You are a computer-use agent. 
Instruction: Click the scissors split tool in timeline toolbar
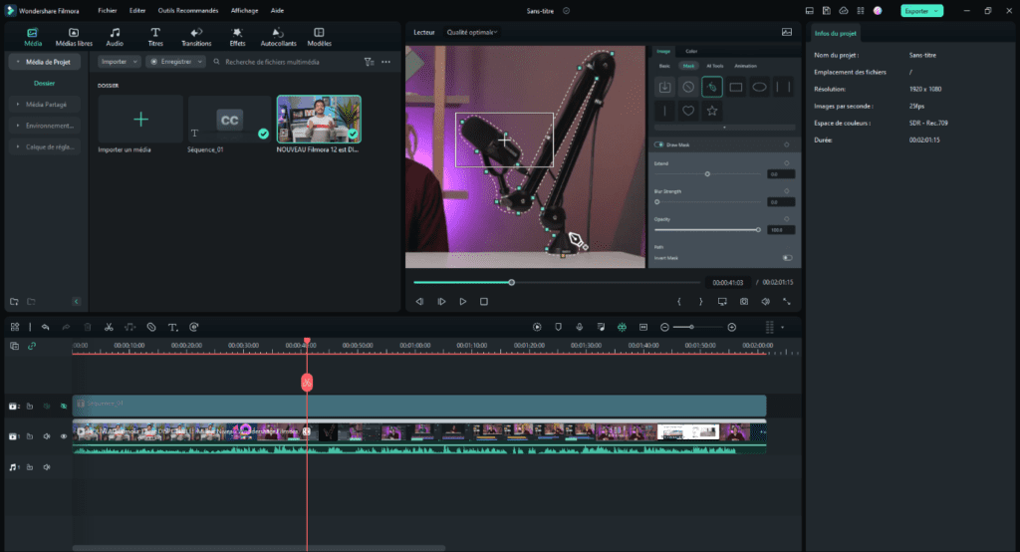(x=108, y=327)
